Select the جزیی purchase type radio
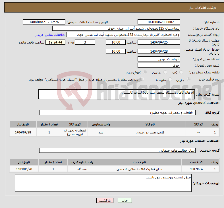 coord(188,79)
